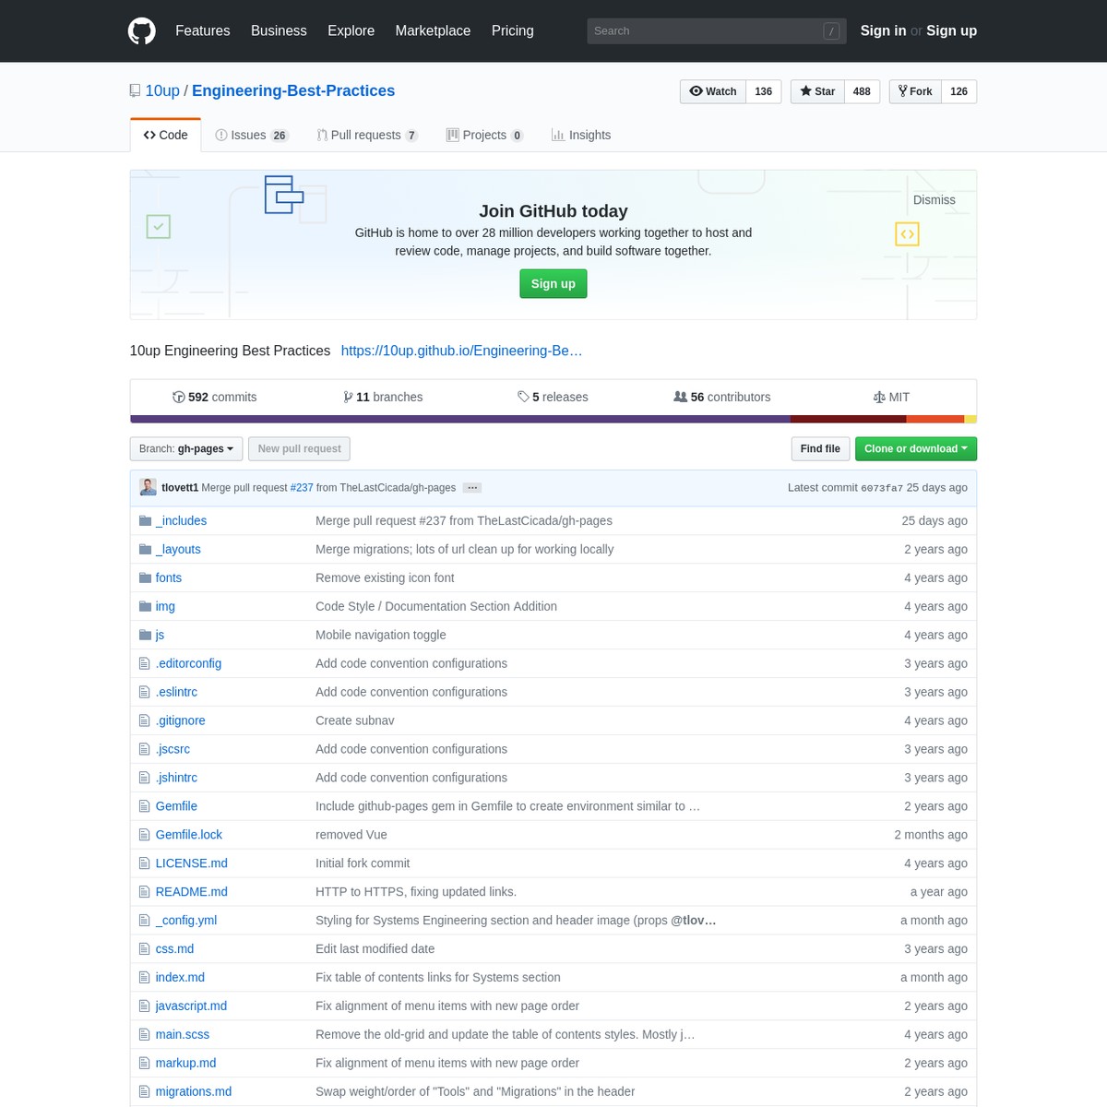Click the Watch button
Screen dimensions: 1107x1107
pyautogui.click(x=713, y=91)
